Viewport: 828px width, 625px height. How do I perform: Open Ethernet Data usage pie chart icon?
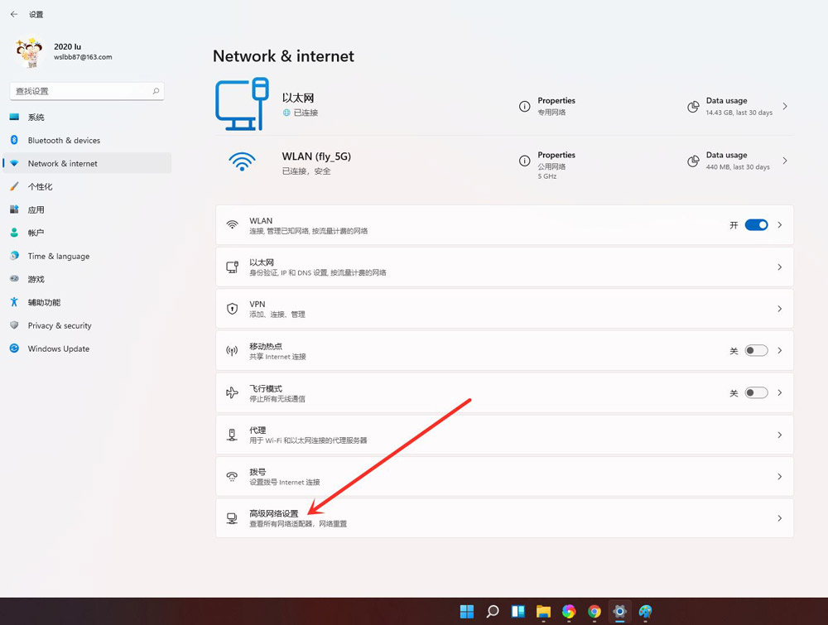(693, 107)
